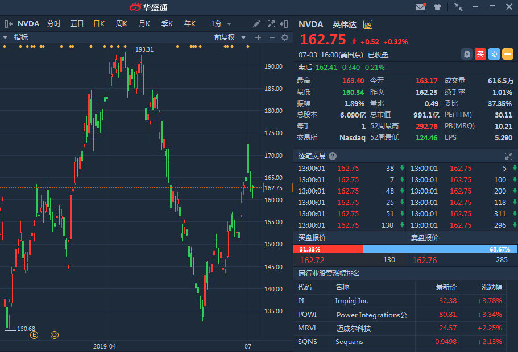Collapse the left panel arrow icon
Screen dimensions: 518x352
[9, 24]
